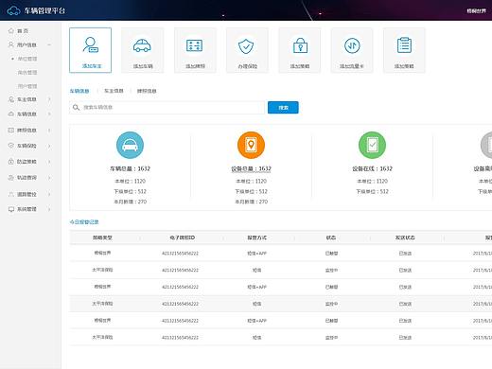Click the underlined device total 1632 label
The width and height of the screenshot is (492, 369).
(251, 168)
